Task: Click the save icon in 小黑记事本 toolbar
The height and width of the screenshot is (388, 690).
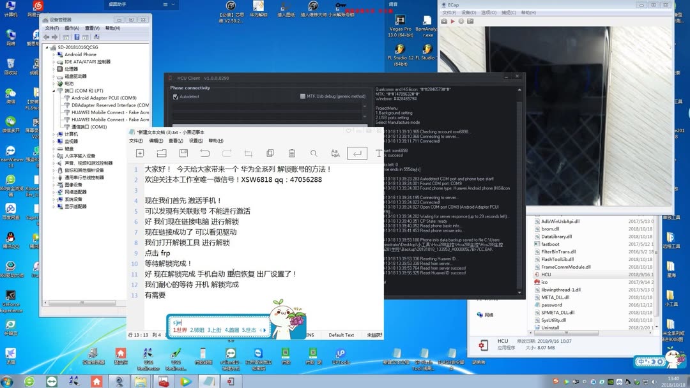Action: tap(185, 153)
